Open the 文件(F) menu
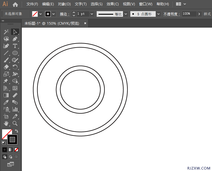 pos(32,4)
